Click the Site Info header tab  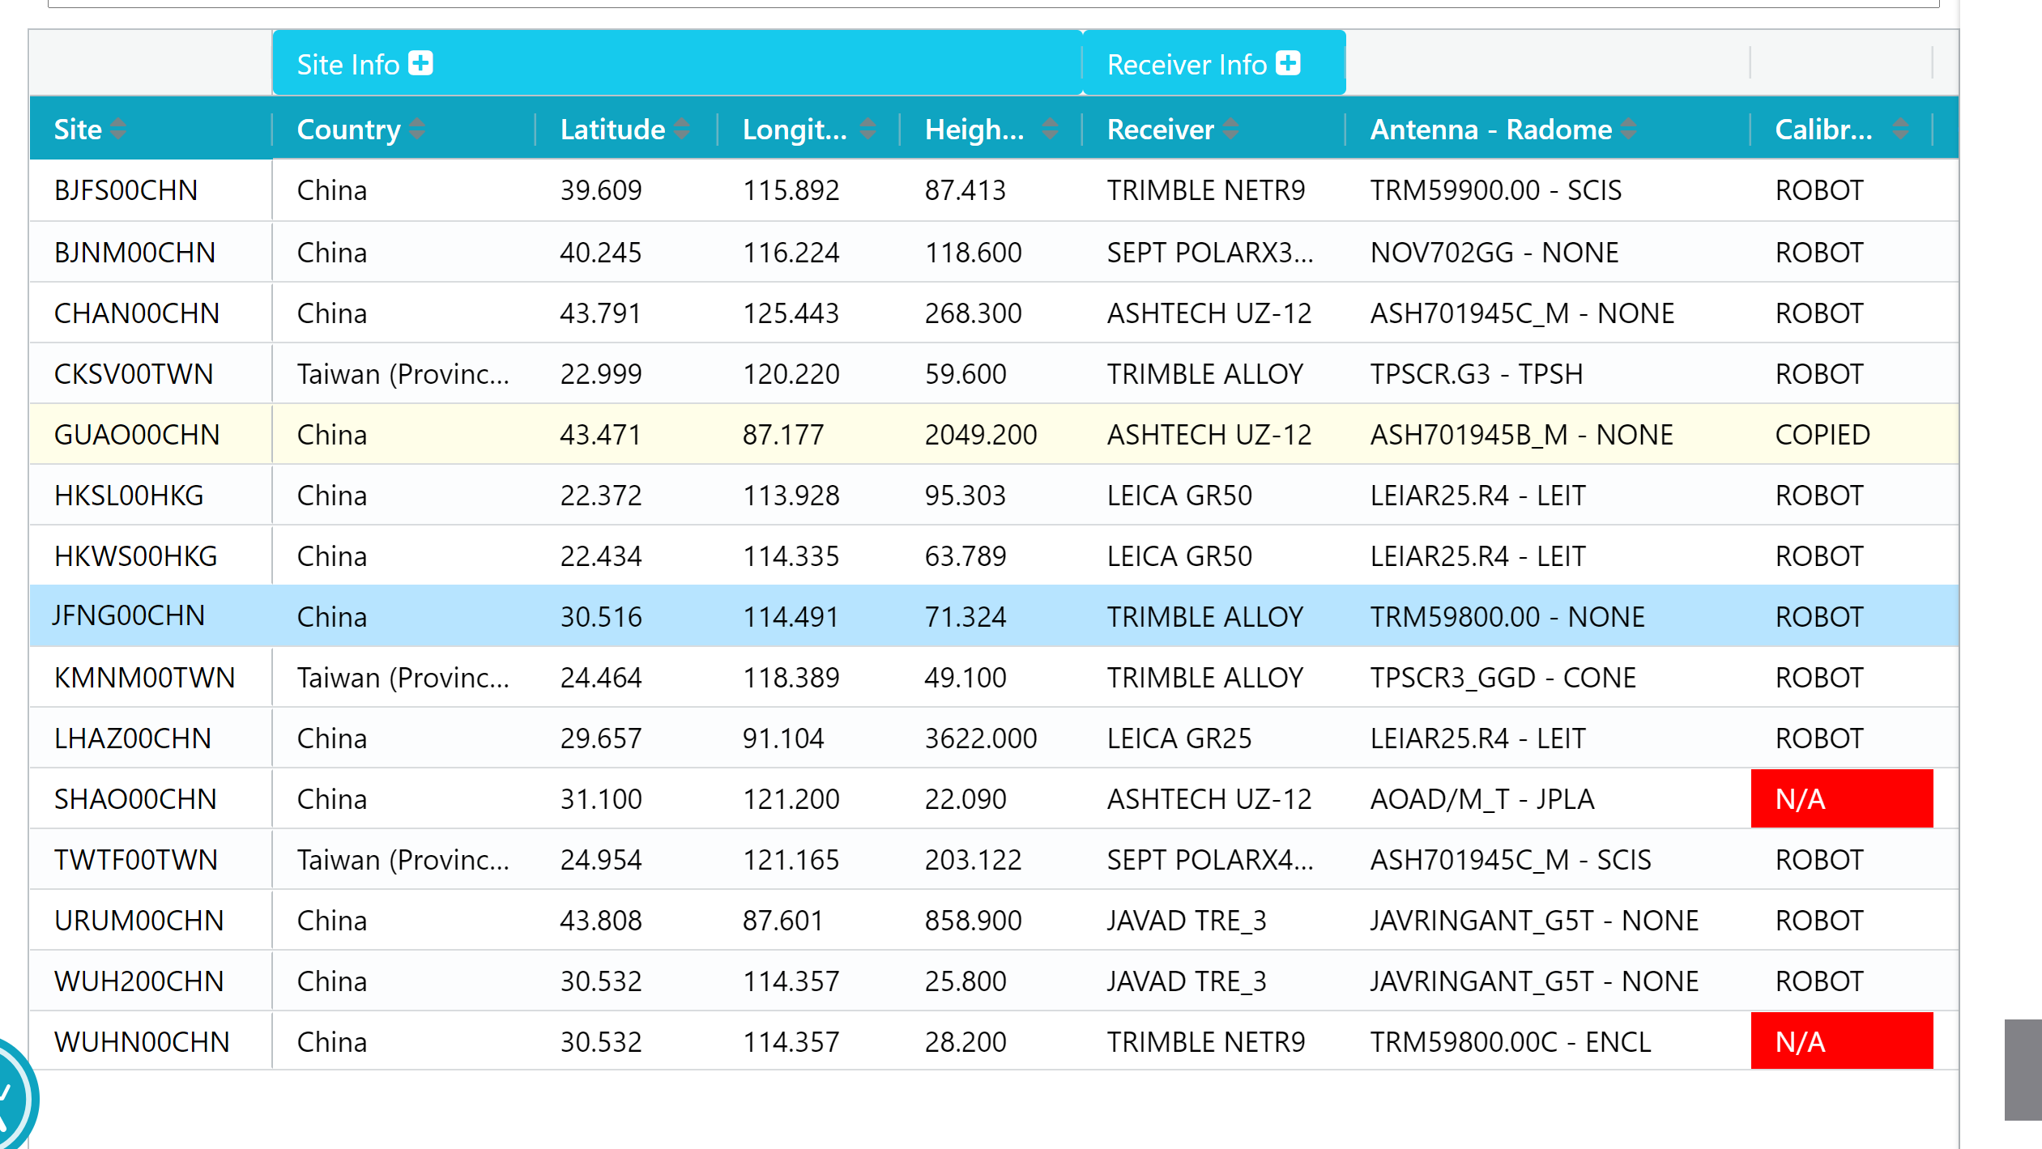coord(348,64)
